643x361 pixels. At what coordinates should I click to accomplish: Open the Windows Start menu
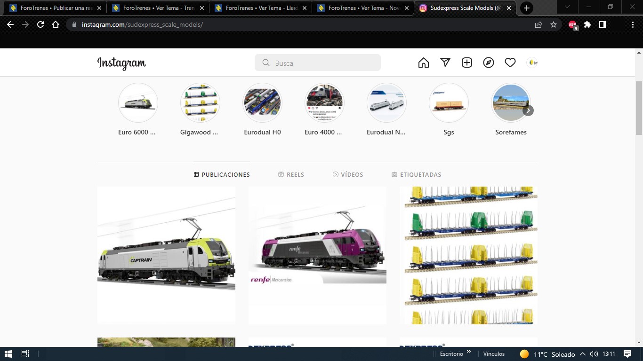[8, 354]
